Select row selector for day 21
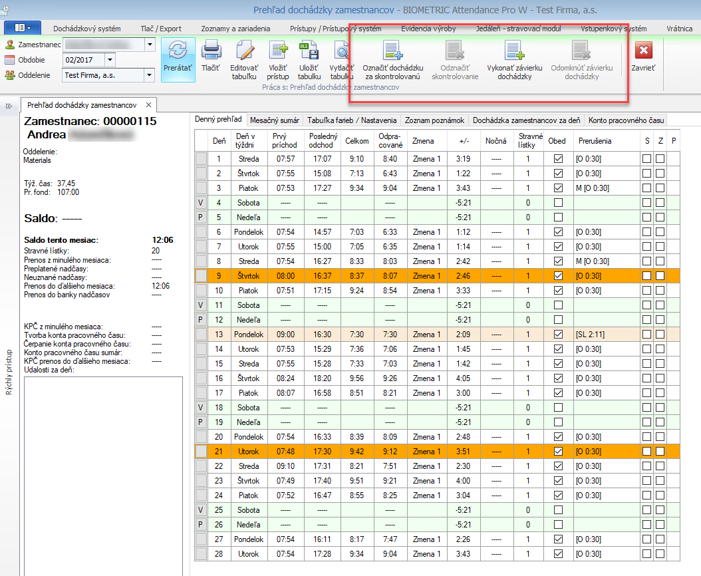This screenshot has height=576, width=701. pyautogui.click(x=201, y=452)
